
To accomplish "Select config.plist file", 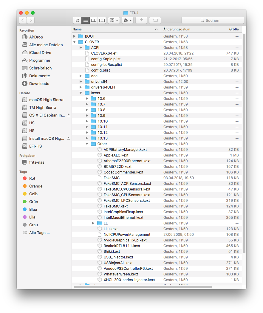I will tap(157, 70).
